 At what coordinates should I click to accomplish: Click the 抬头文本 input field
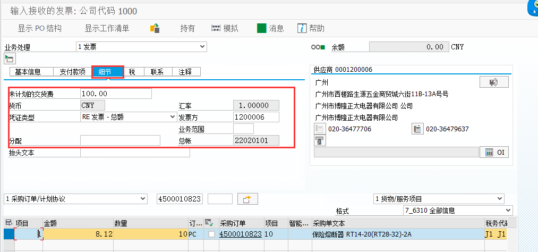point(135,153)
